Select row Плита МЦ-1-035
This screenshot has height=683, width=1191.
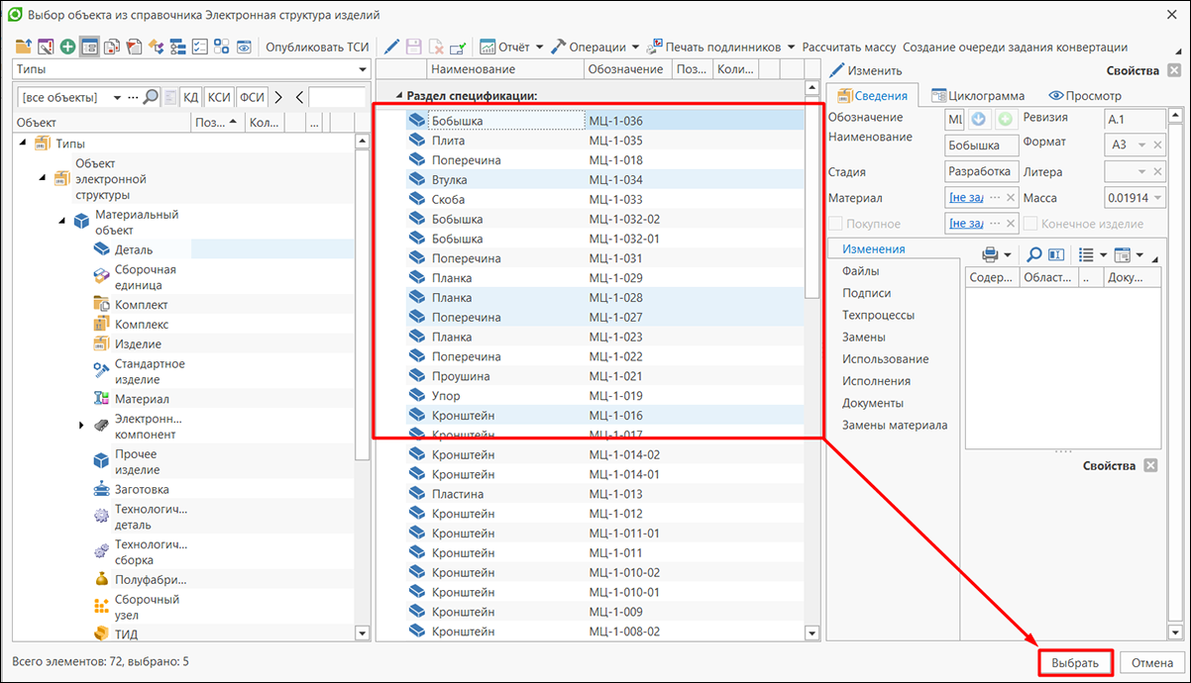coord(604,141)
